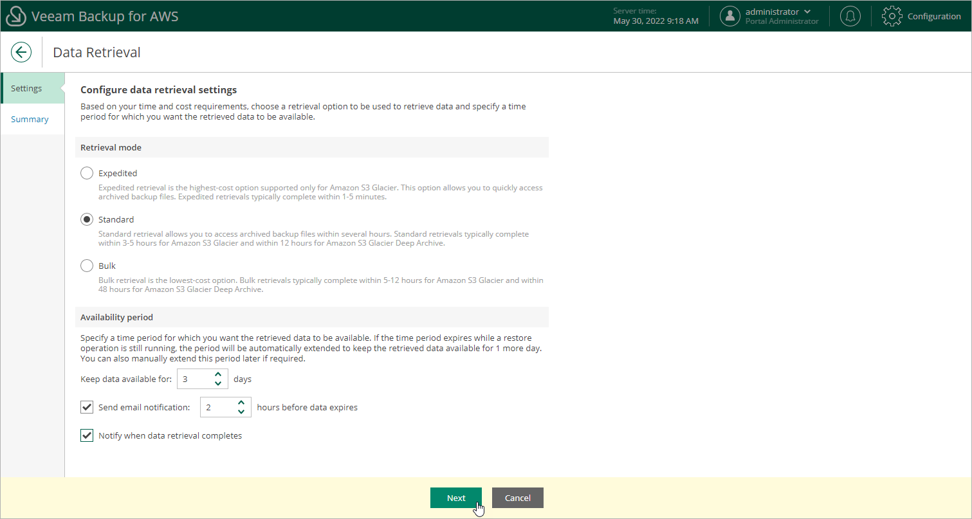Screen dimensions: 972x519
Task: Click the Next button
Action: click(x=456, y=498)
